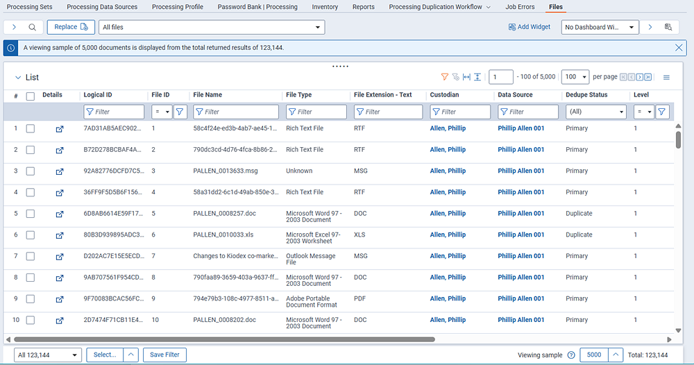Screen dimensions: 694x365
Task: Apply the Level filter funnel button
Action: click(x=661, y=112)
